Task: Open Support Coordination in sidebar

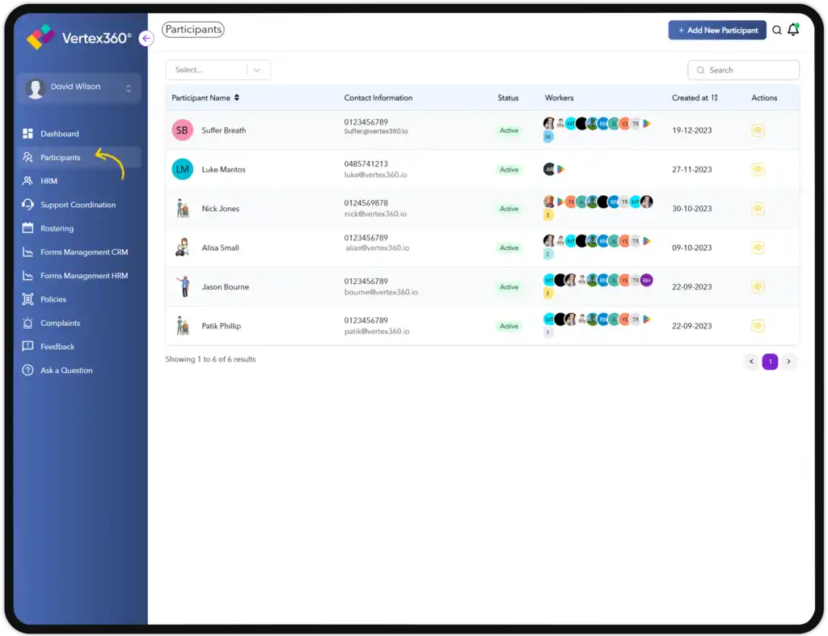Action: pos(78,206)
